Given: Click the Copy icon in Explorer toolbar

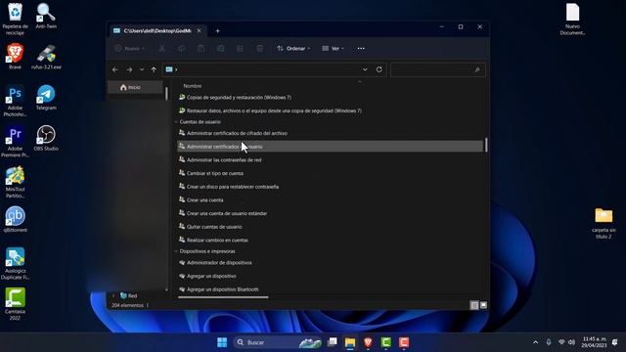Looking at the screenshot, I should click(x=181, y=48).
